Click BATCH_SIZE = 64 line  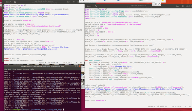click(92, 34)
